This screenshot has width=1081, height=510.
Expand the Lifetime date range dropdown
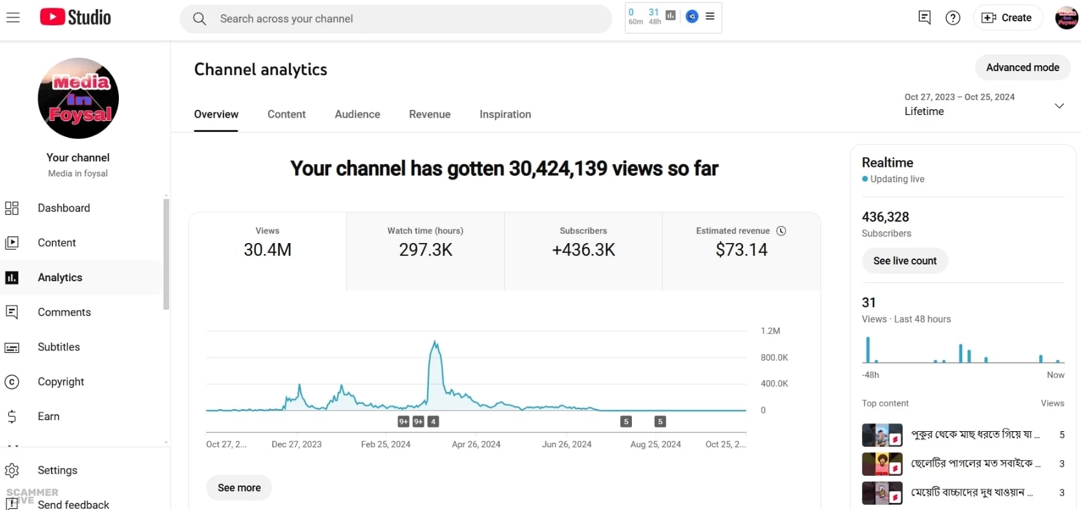pos(1059,106)
